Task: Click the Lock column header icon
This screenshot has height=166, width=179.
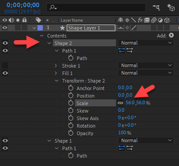Action: pos(24,20)
